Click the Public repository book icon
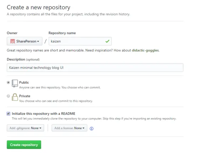Screen dimensions: 201x156 15,84
